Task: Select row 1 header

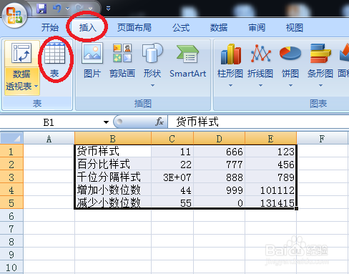Action: [x=11, y=152]
